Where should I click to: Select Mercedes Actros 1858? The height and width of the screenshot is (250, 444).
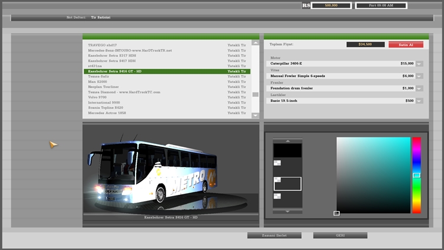coord(167,113)
